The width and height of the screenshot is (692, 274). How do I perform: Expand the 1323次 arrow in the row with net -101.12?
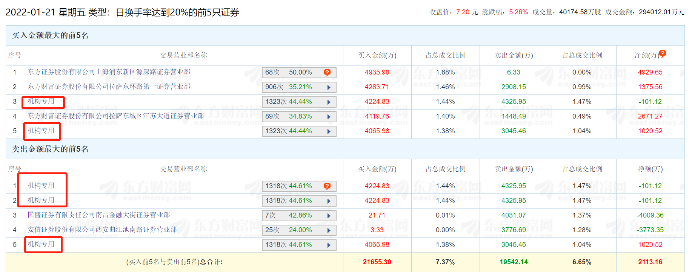329,102
